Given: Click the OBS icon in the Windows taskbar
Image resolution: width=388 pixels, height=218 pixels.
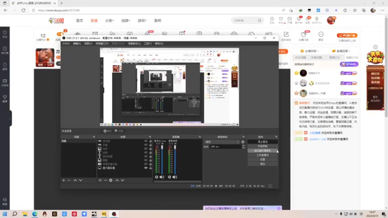Looking at the screenshot, I should coord(114,214).
